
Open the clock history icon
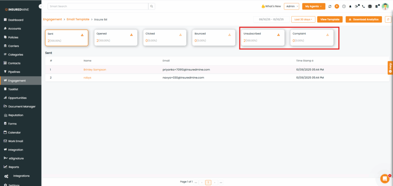(344, 7)
